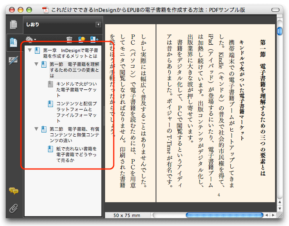Collapse the 第一章 bookmark triangle
289x226 pixels.
click(30, 50)
